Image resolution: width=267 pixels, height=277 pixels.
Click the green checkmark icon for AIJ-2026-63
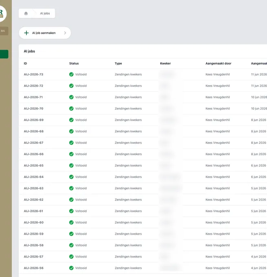(71, 188)
